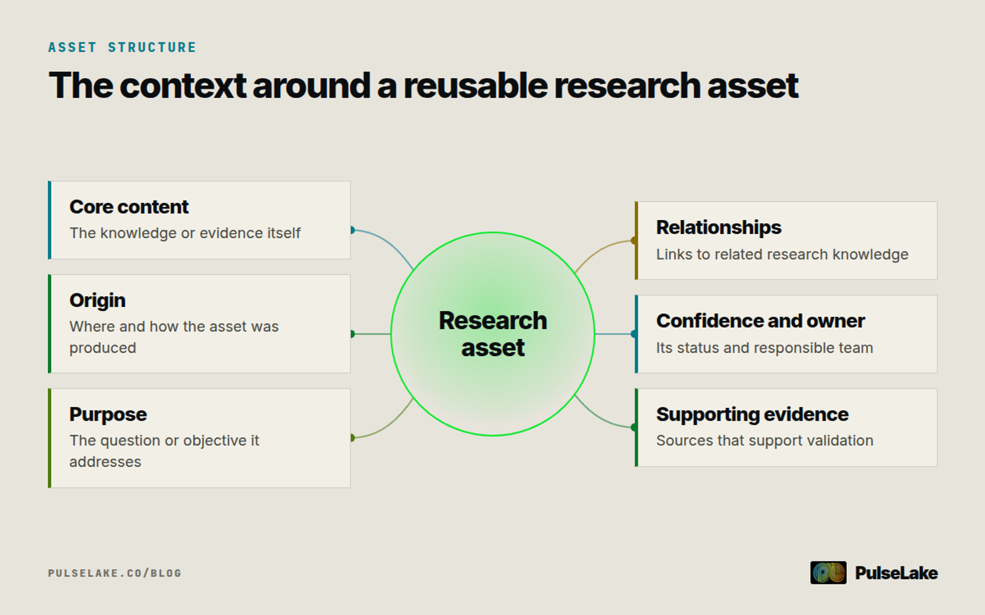
Task: Click 'Where and how the asset was produced'
Action: coord(174,337)
